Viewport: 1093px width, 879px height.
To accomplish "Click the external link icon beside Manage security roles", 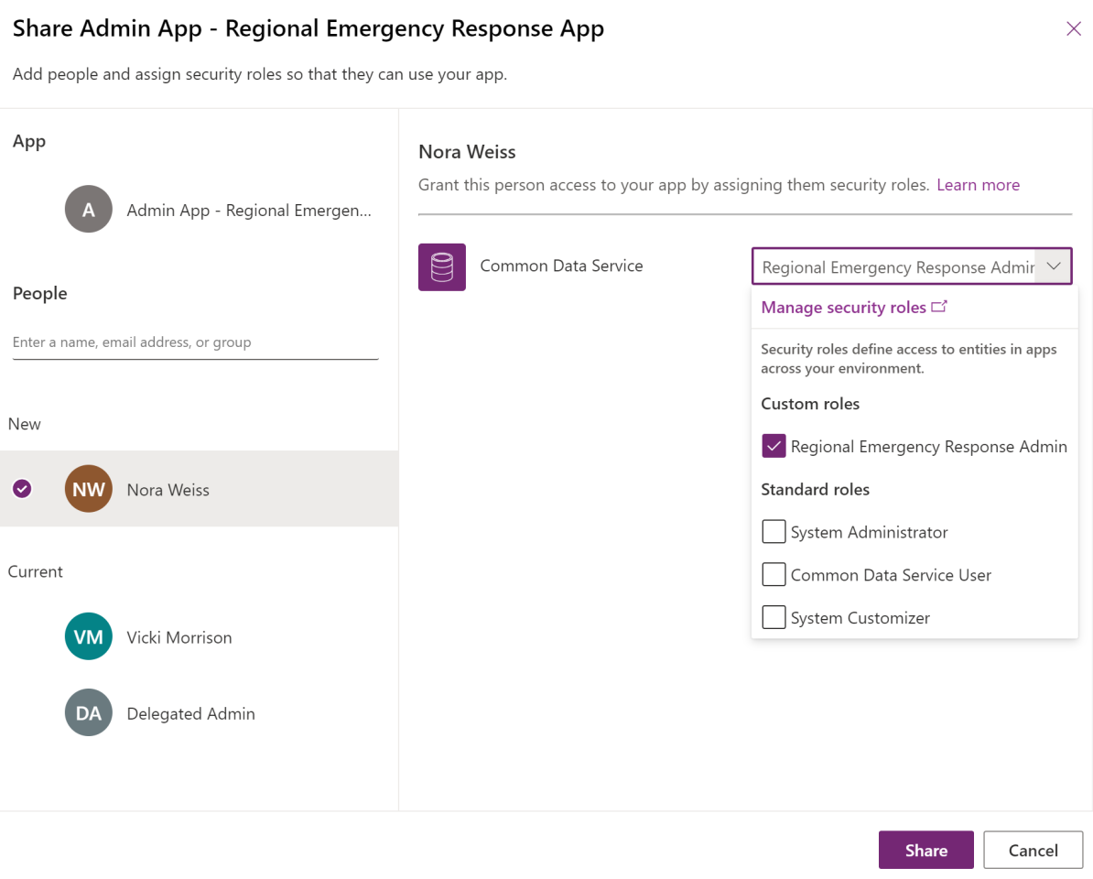I will click(939, 307).
